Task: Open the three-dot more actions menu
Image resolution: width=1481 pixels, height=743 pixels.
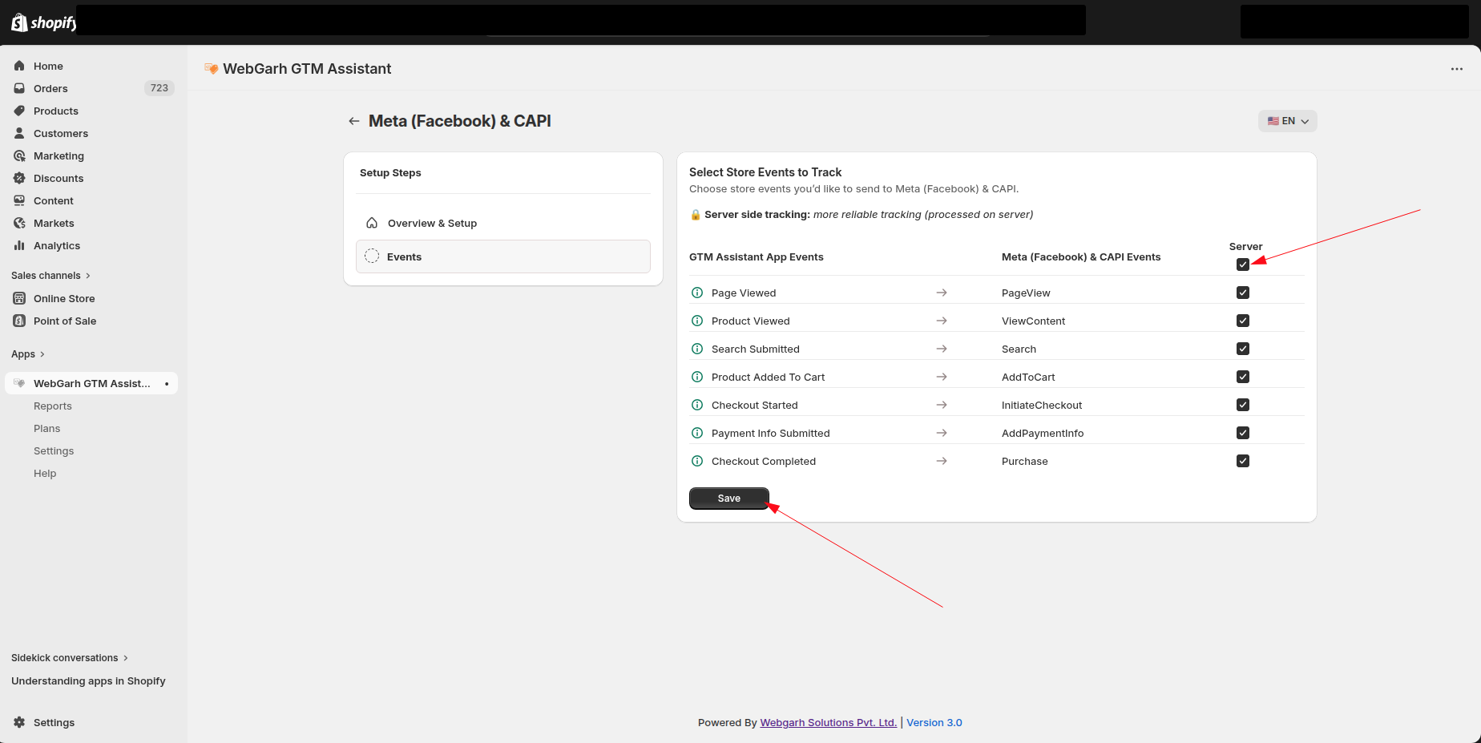Action: click(1457, 69)
